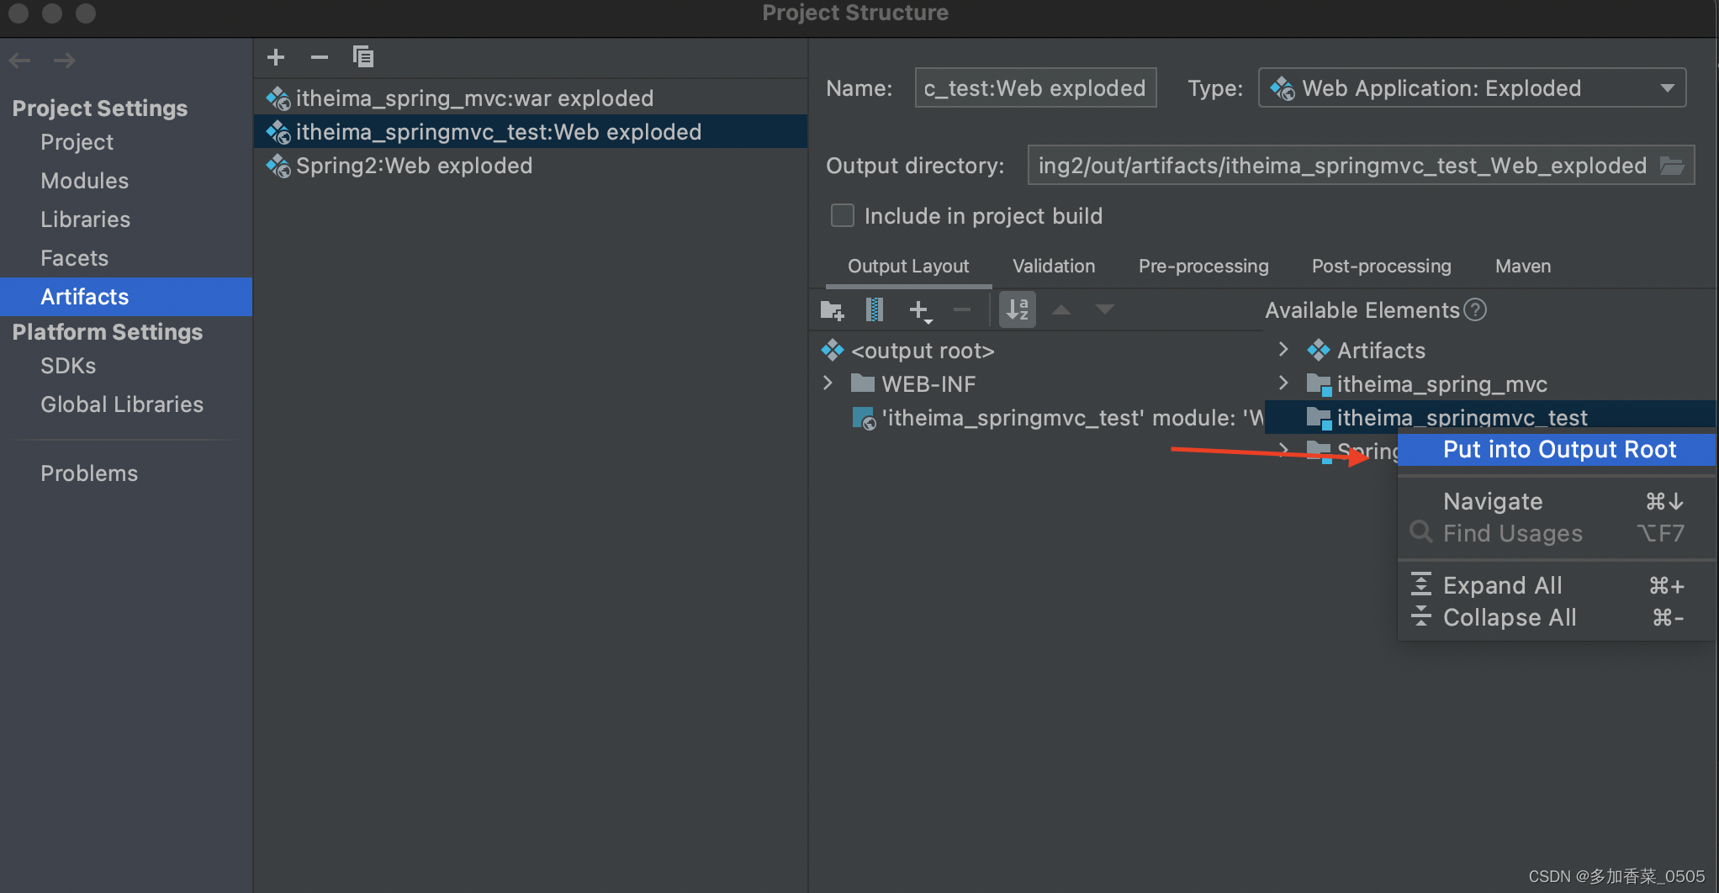The height and width of the screenshot is (893, 1719).
Task: Edit the artifact Name field
Action: tap(1035, 88)
